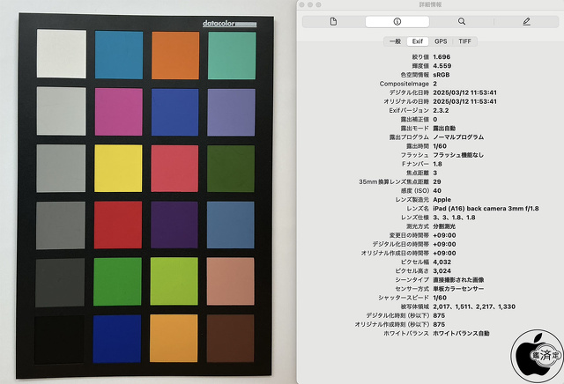
Task: Close the inspector with the red window button
Action: coord(304,4)
